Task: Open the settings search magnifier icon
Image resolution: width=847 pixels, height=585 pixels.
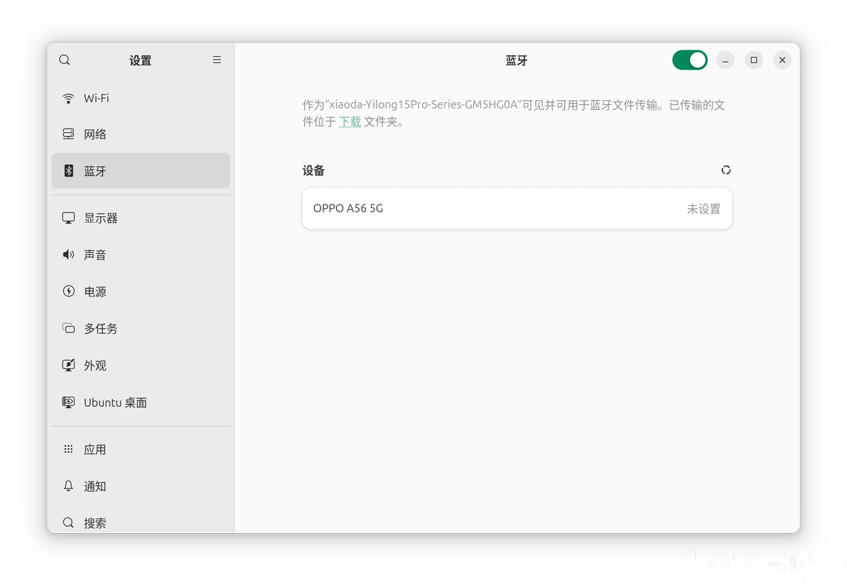Action: pyautogui.click(x=64, y=60)
